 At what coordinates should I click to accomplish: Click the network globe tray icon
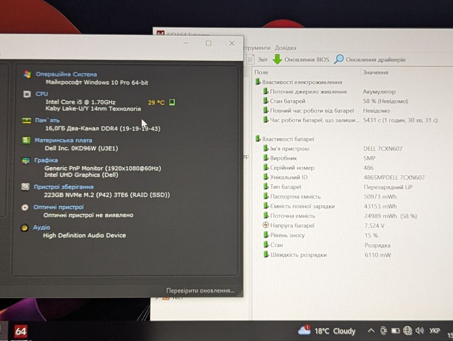(407, 330)
